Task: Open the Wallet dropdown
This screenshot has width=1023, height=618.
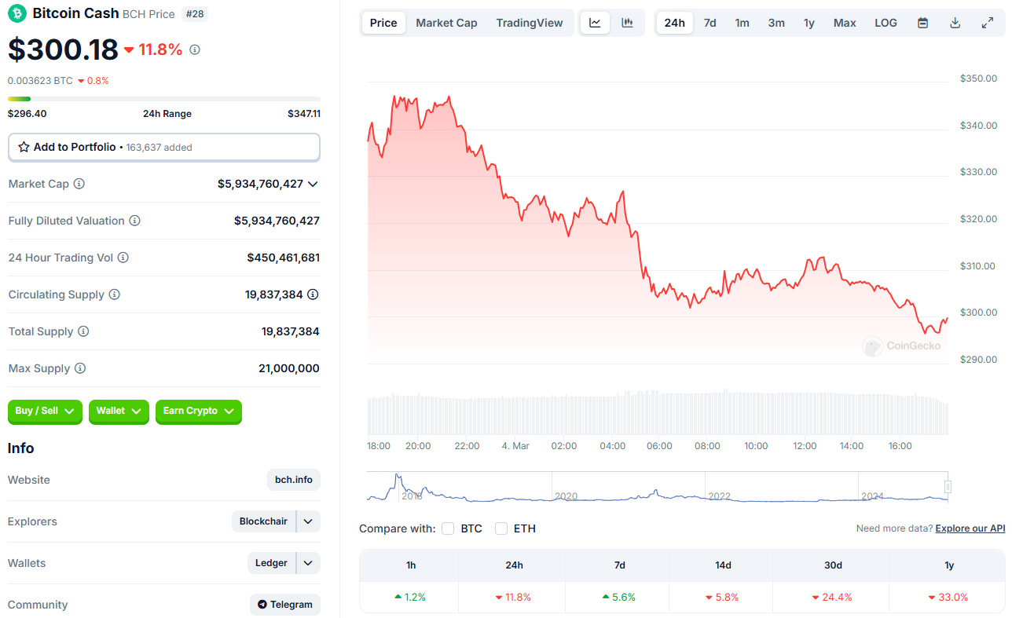Action: [x=119, y=411]
